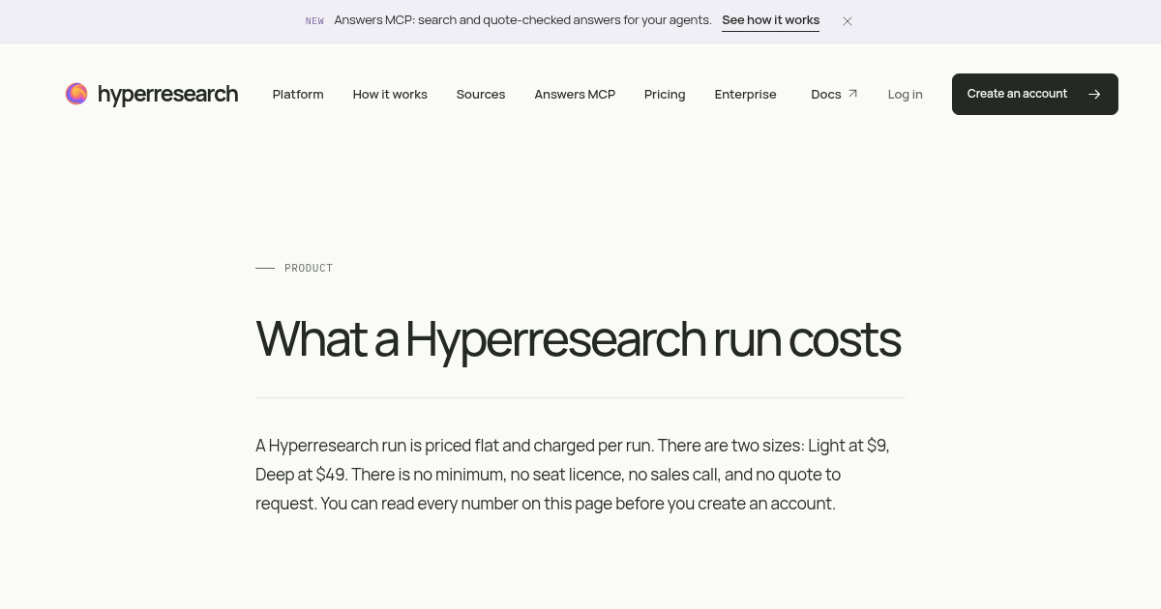Click the hyperresearch wordmark text
Image resolution: width=1161 pixels, height=609 pixels.
point(167,94)
